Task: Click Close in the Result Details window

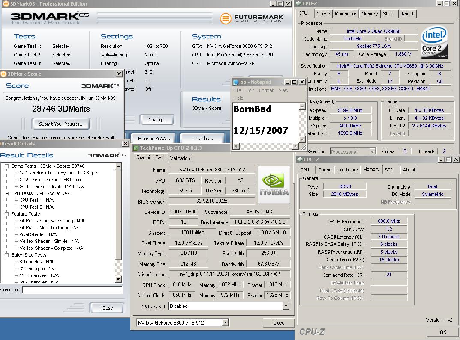Action: pos(107,308)
